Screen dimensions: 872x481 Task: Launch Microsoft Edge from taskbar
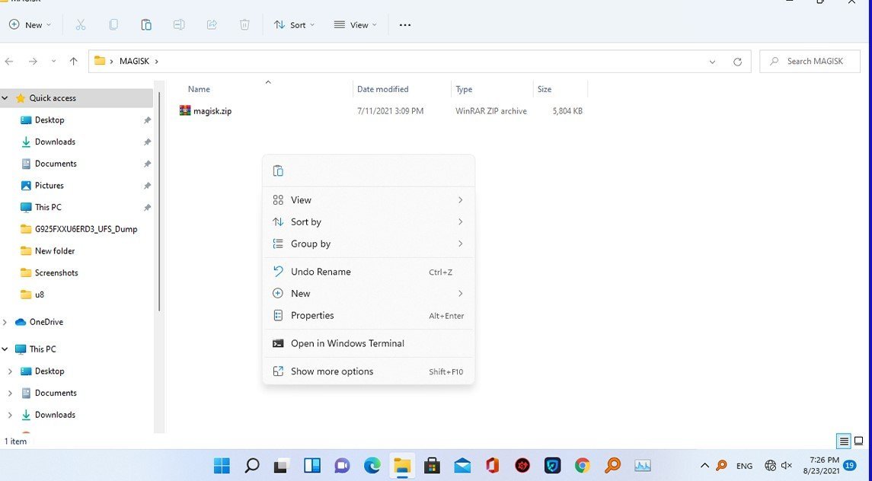pos(372,466)
